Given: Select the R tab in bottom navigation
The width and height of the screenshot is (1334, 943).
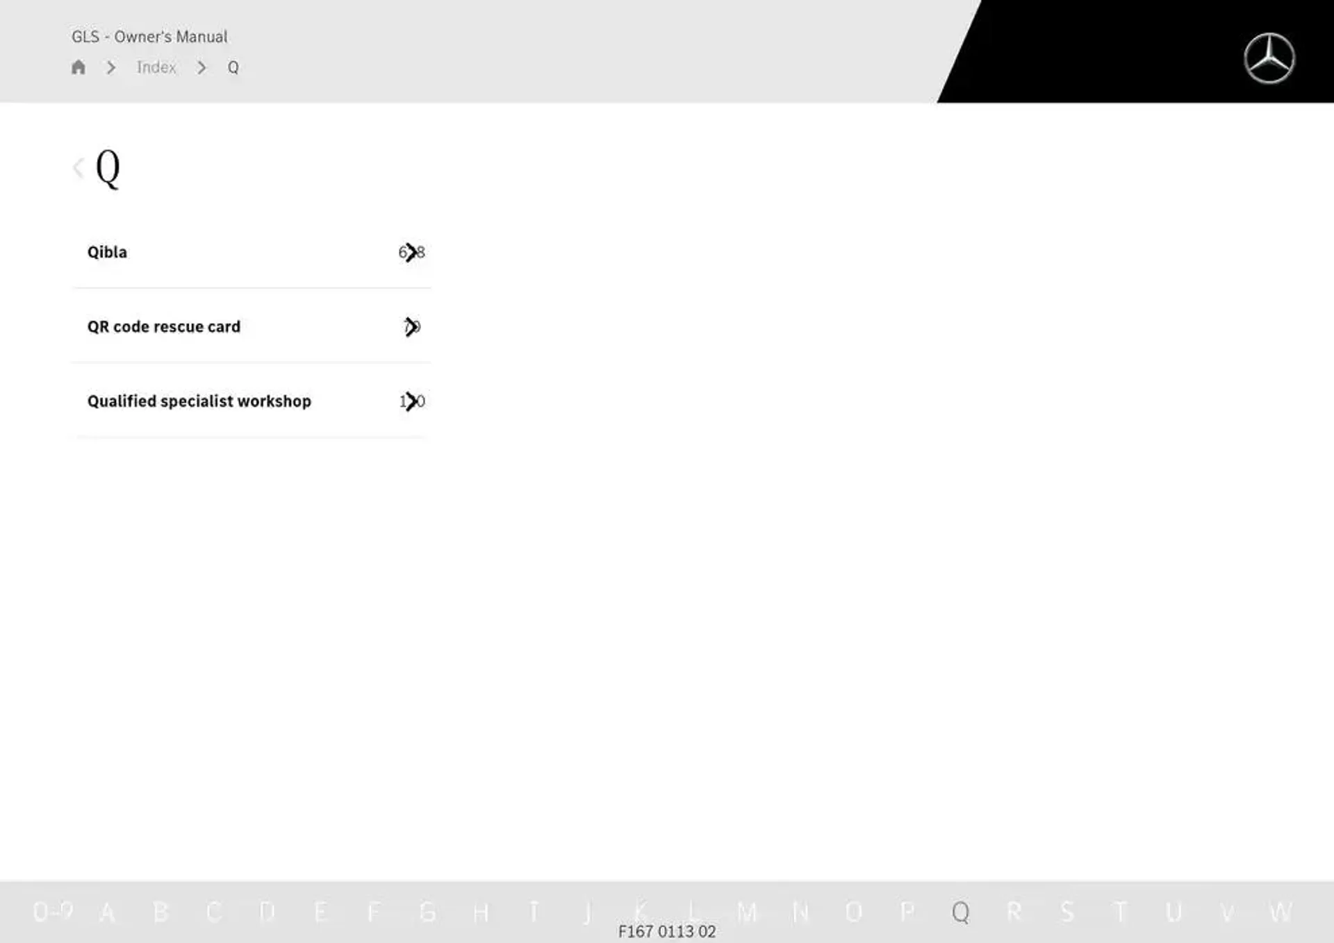Looking at the screenshot, I should click(1010, 910).
